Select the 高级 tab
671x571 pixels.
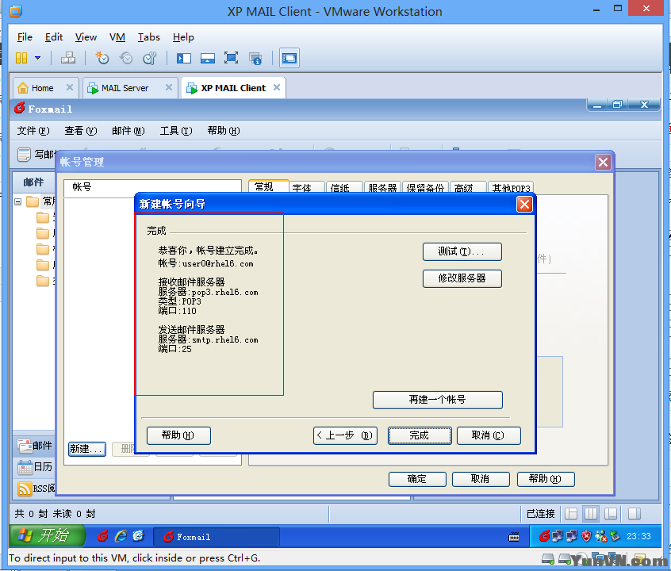[x=467, y=187]
